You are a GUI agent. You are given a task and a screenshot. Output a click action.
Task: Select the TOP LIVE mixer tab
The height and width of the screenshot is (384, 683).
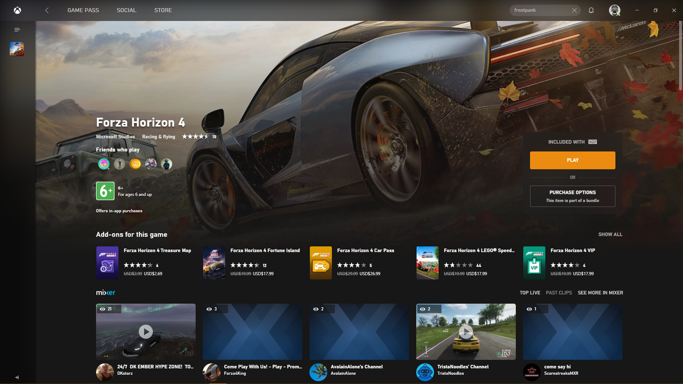click(530, 293)
